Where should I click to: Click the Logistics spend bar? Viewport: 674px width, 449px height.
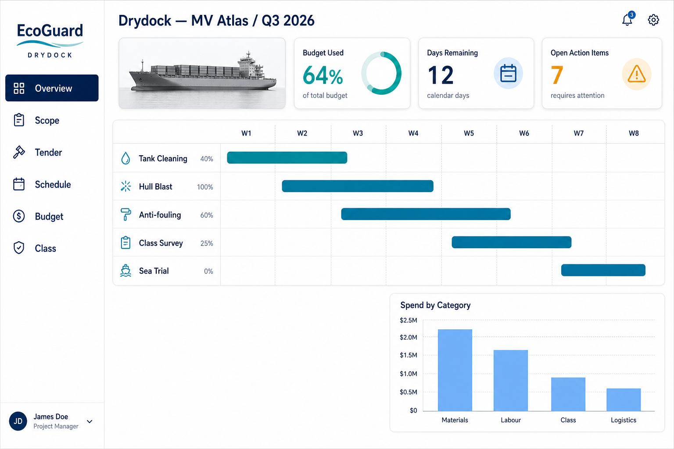point(624,399)
